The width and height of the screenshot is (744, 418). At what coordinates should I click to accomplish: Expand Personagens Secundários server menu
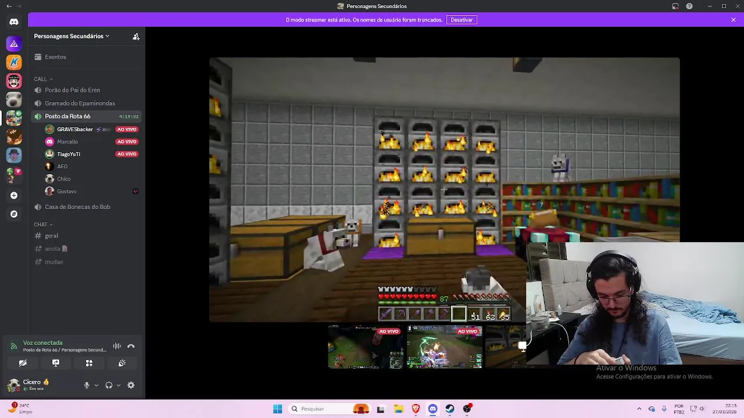71,36
